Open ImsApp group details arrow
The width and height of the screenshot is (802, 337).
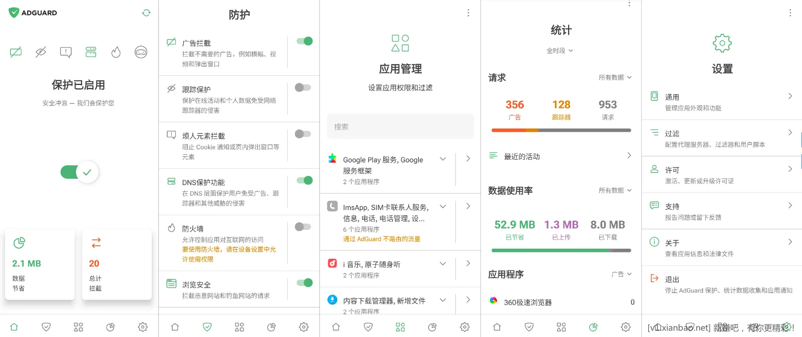[x=468, y=206]
